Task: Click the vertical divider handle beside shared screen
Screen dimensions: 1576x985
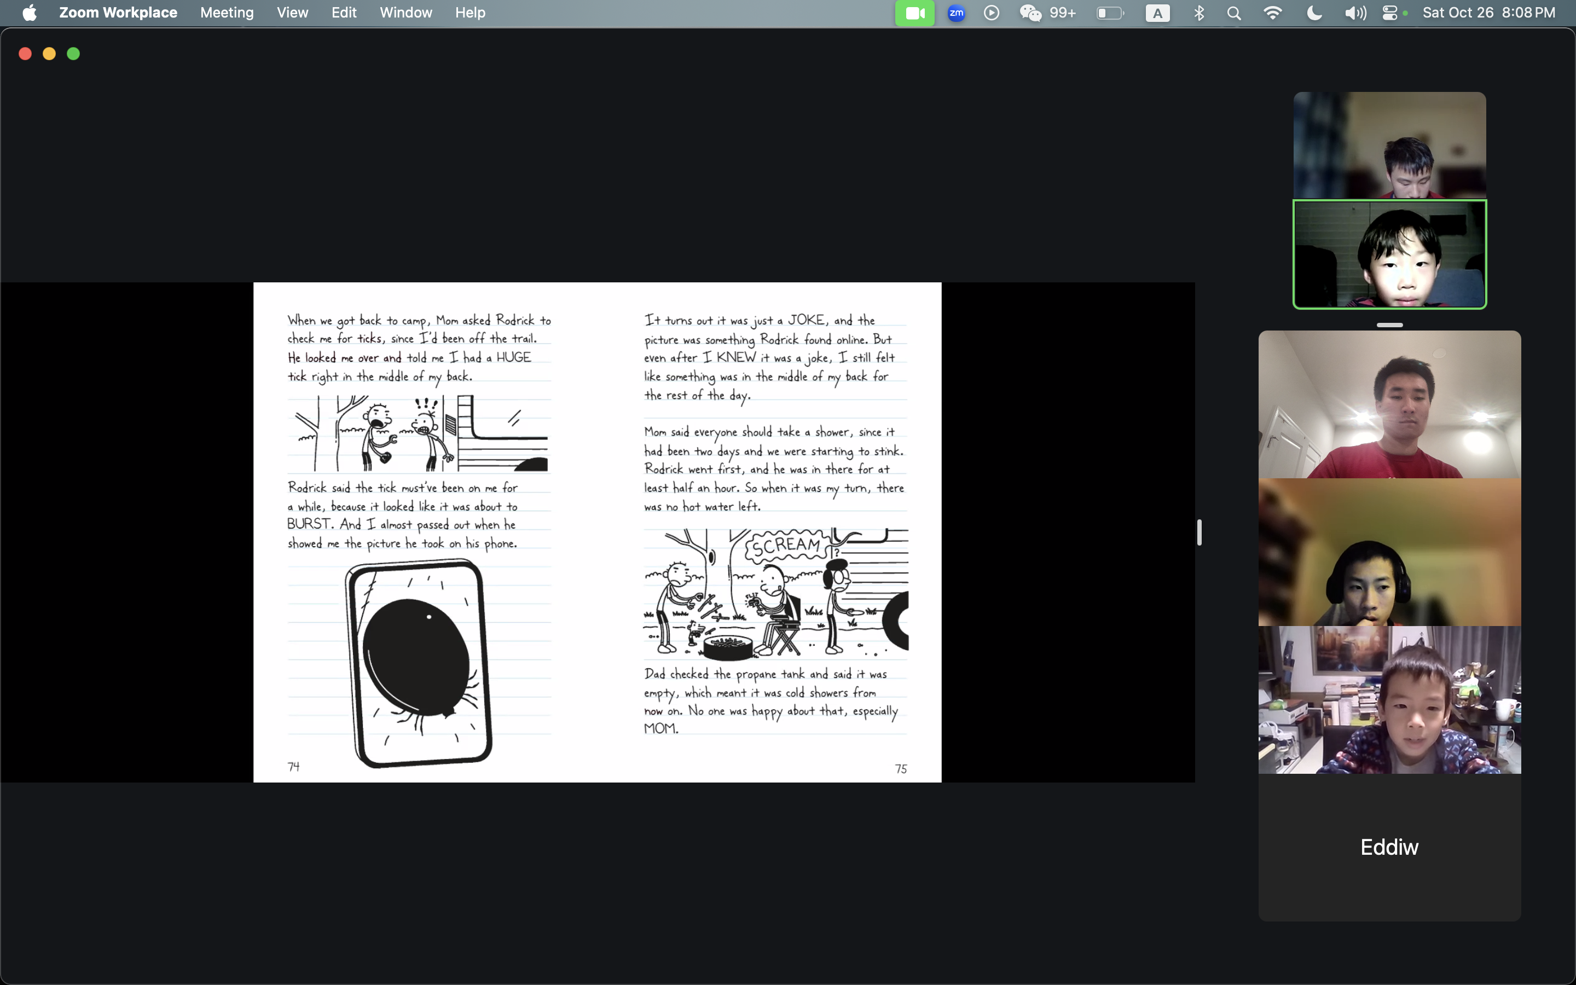Action: tap(1199, 532)
